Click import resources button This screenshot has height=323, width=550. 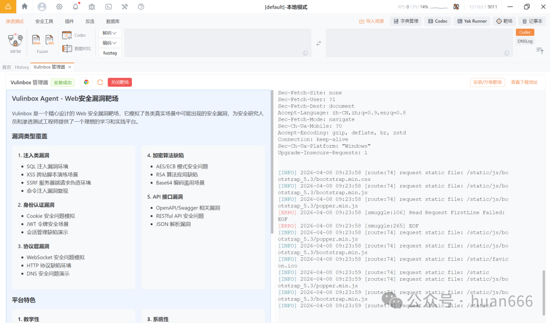[371, 21]
